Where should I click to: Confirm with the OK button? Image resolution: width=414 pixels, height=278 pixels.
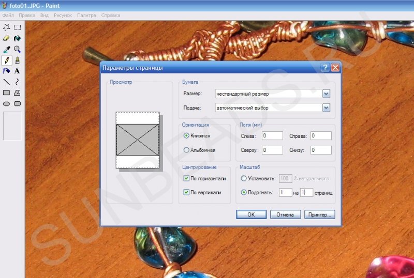point(251,214)
